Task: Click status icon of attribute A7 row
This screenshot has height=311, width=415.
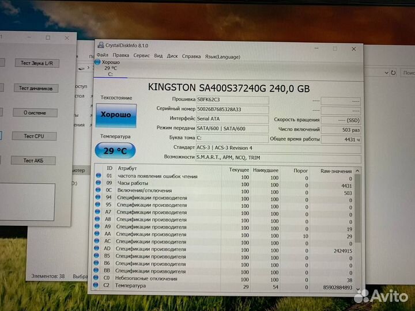Action: pyautogui.click(x=97, y=211)
